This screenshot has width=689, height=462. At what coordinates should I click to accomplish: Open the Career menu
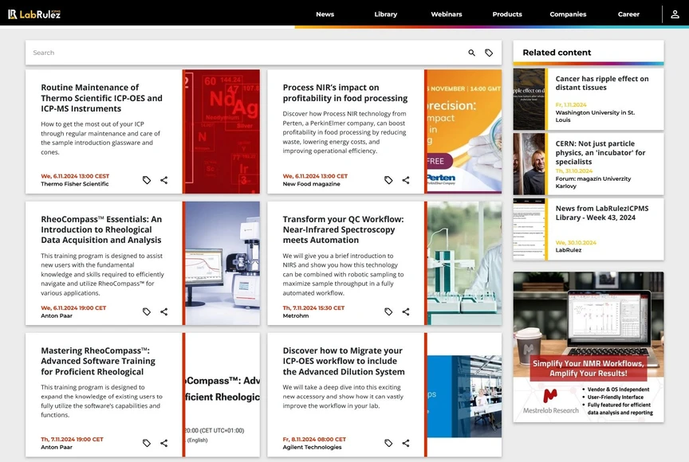628,14
